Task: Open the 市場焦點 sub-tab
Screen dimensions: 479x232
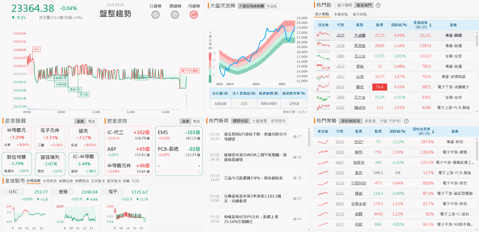Action: pos(341,14)
